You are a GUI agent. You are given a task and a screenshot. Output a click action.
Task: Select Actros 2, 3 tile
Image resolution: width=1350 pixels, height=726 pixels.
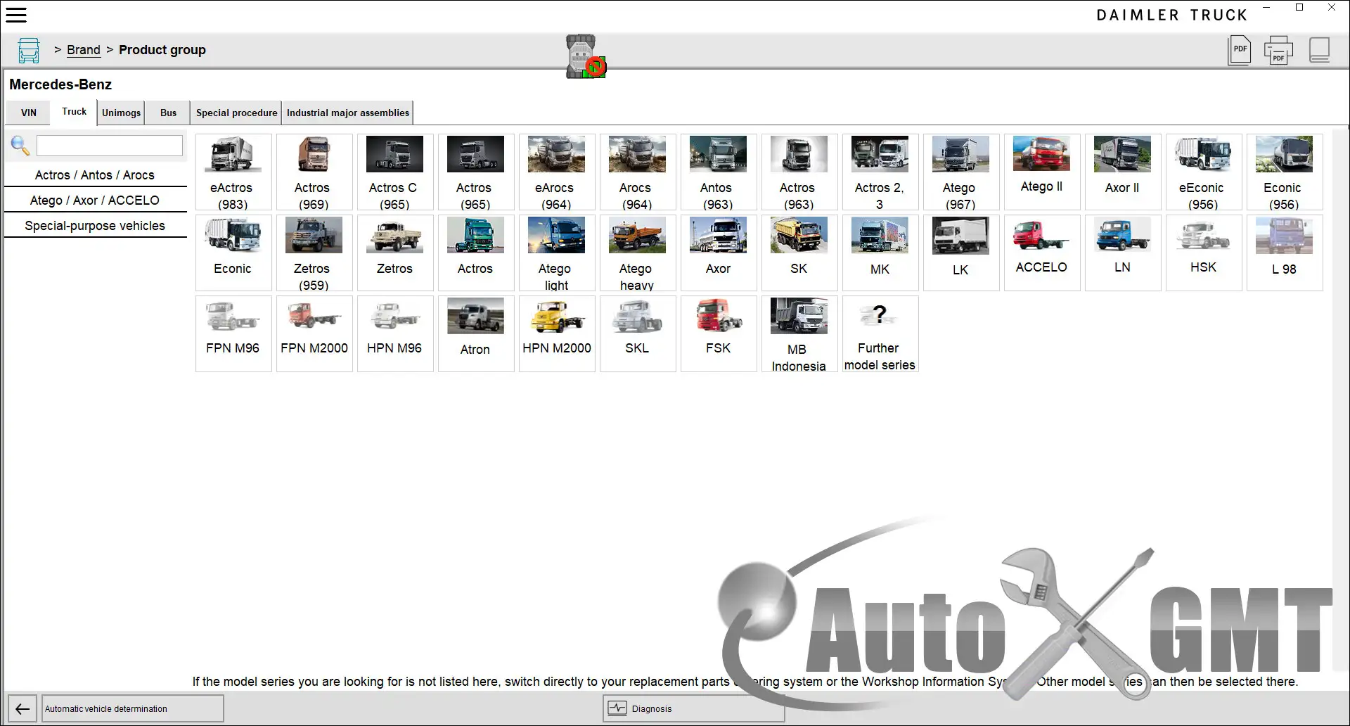point(880,172)
